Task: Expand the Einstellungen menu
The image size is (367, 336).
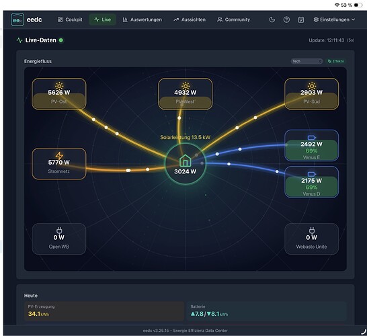Action: coord(334,19)
